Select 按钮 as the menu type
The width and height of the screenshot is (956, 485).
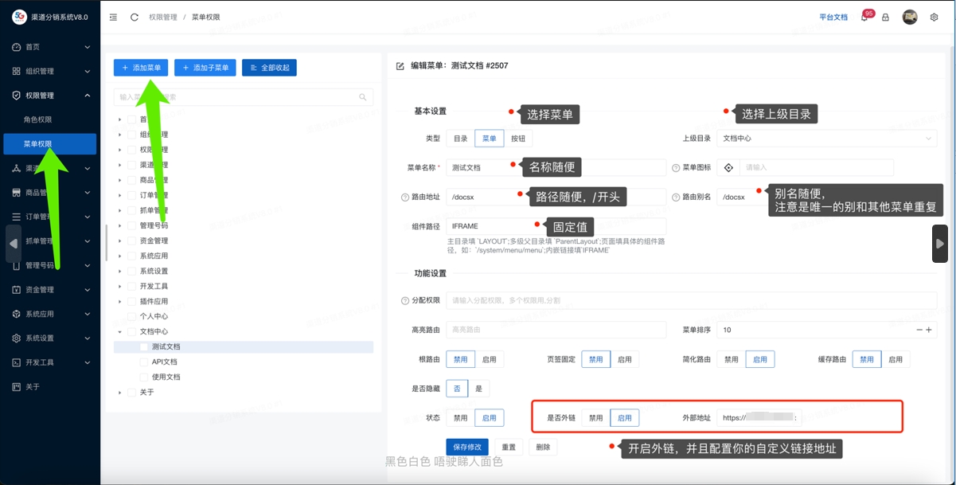click(x=518, y=138)
